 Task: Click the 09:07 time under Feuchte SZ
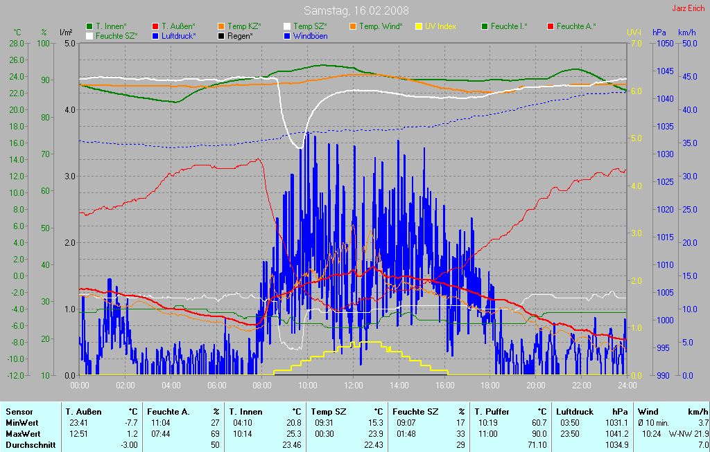[406, 423]
